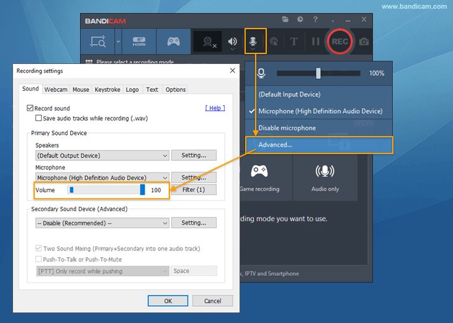Toggle the Record sound checkbox

30,108
